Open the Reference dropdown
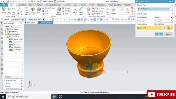This screenshot has height=99, width=176. coord(163,21)
